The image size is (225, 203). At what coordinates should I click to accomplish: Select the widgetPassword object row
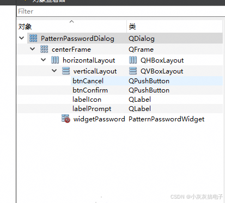(x=120, y=119)
